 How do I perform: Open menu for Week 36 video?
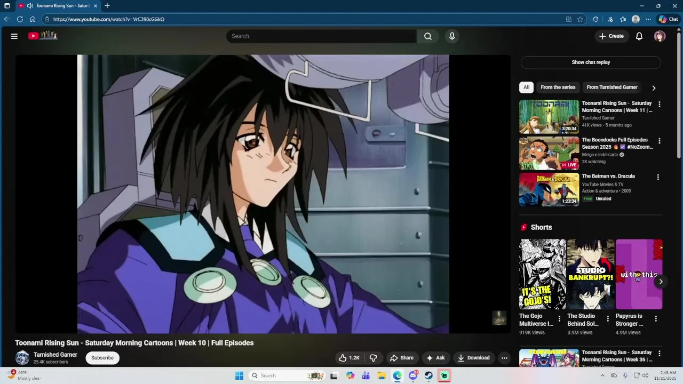click(660, 354)
